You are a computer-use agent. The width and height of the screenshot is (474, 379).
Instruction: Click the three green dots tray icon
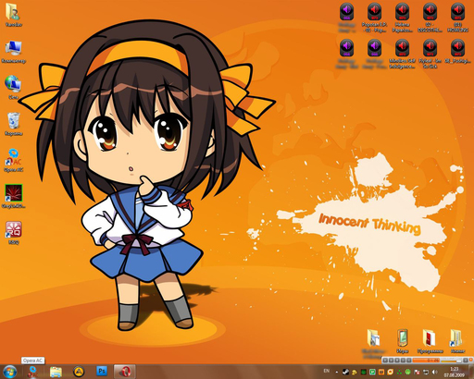click(399, 373)
